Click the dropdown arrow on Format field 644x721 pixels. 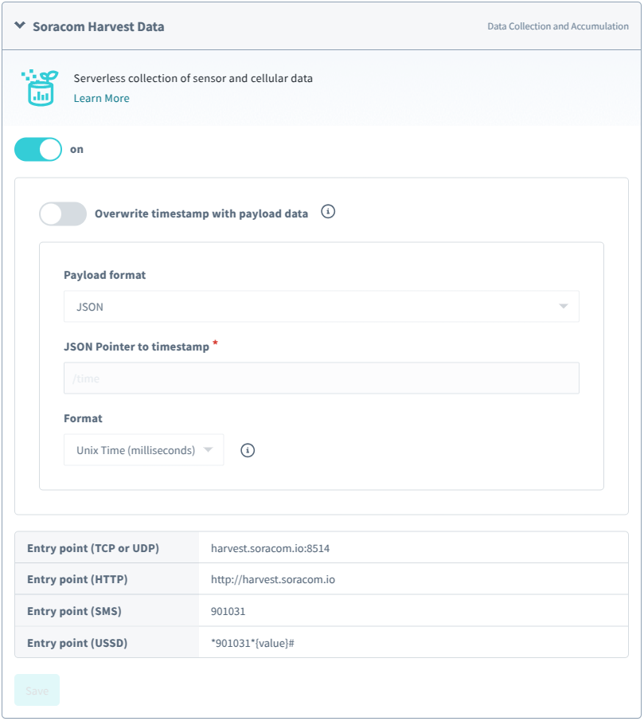(x=210, y=449)
